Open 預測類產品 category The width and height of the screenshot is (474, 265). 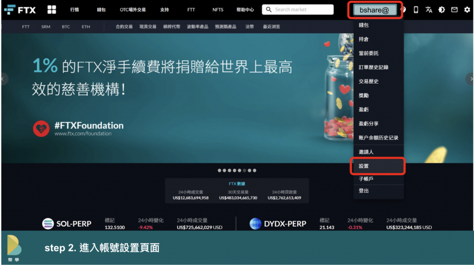click(225, 26)
